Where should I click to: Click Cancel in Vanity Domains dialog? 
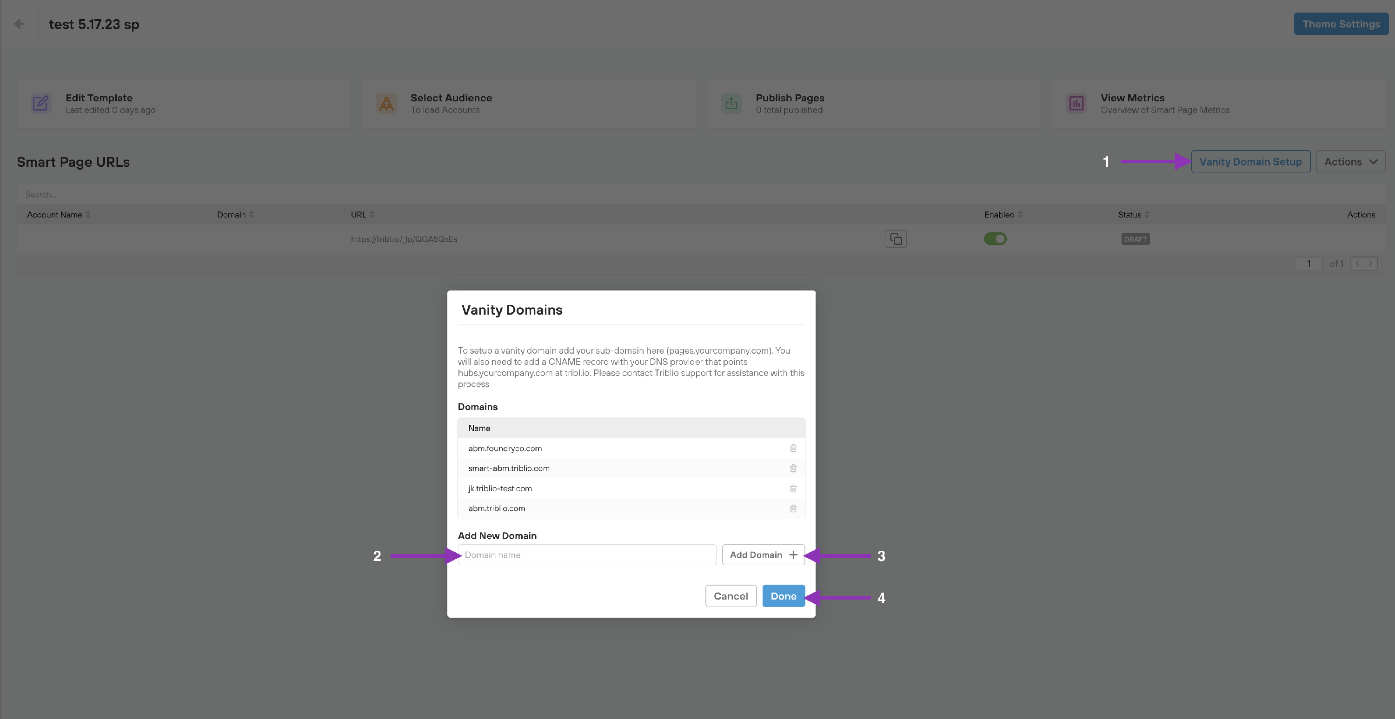pyautogui.click(x=731, y=596)
